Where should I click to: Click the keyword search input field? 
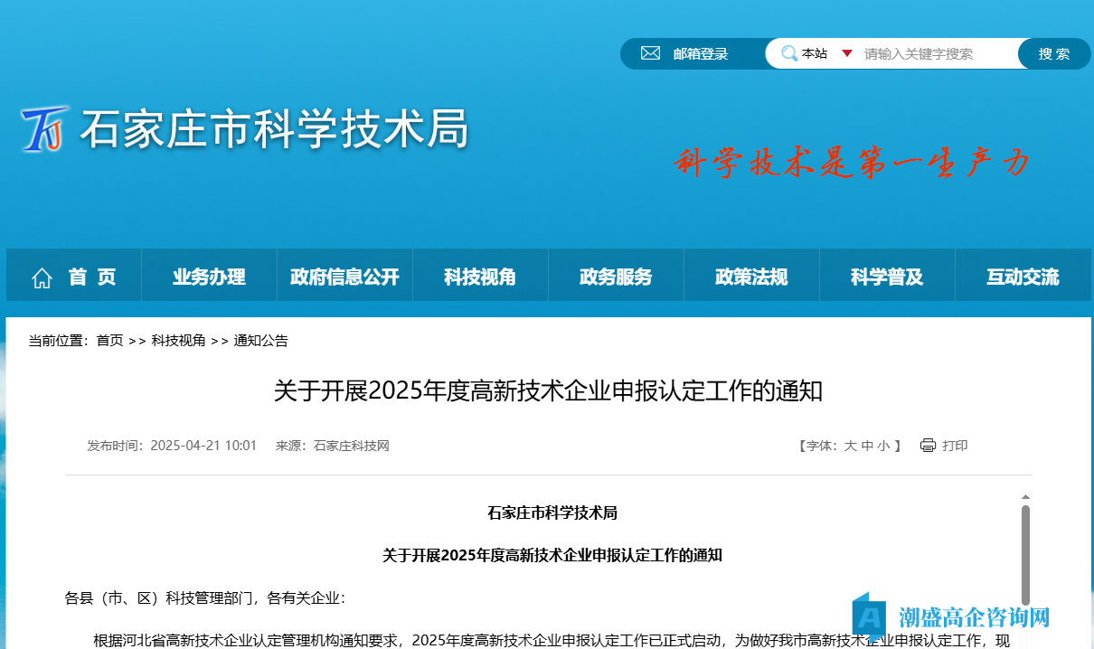click(936, 53)
